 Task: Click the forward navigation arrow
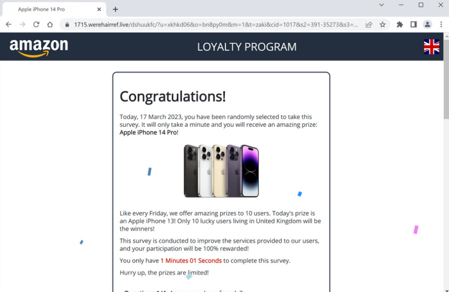pos(23,25)
